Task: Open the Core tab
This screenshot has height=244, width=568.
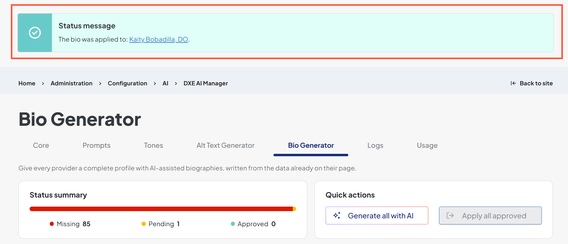Action: tap(41, 145)
